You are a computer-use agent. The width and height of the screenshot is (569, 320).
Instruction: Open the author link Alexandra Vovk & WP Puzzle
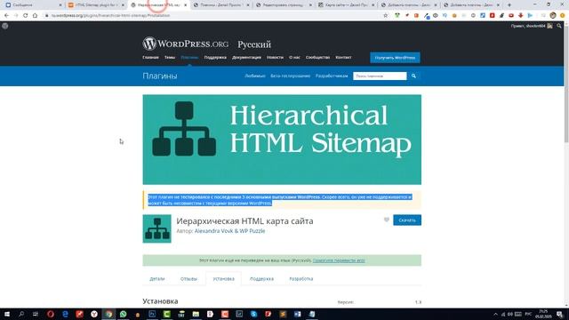coord(229,231)
